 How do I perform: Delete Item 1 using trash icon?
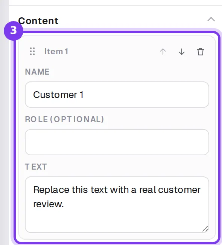[x=201, y=52]
